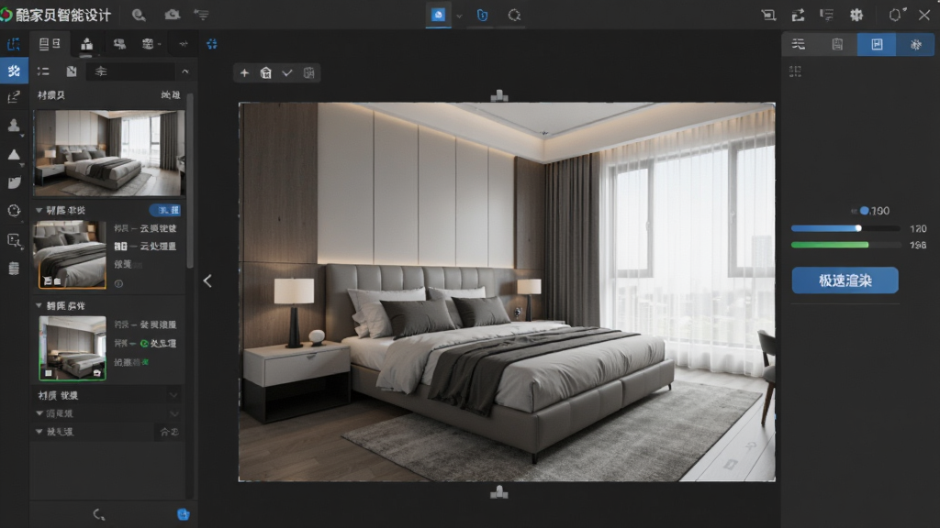
Task: Open the notification bell icon near close button
Action: click(896, 15)
